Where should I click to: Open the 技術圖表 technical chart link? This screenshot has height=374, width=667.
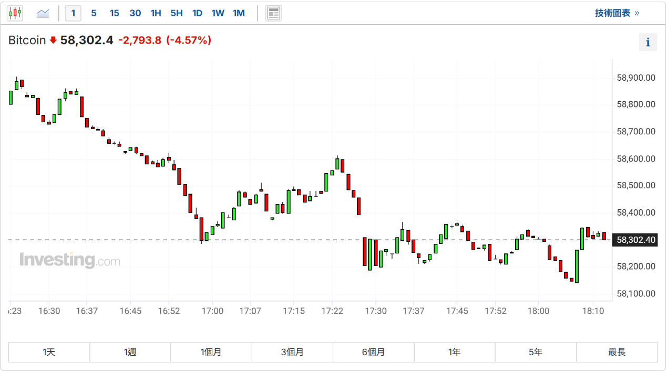(617, 13)
